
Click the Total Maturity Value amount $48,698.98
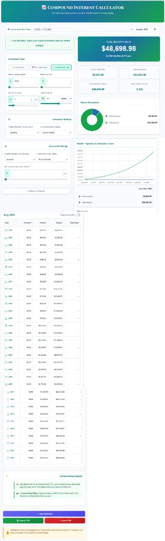click(x=119, y=48)
